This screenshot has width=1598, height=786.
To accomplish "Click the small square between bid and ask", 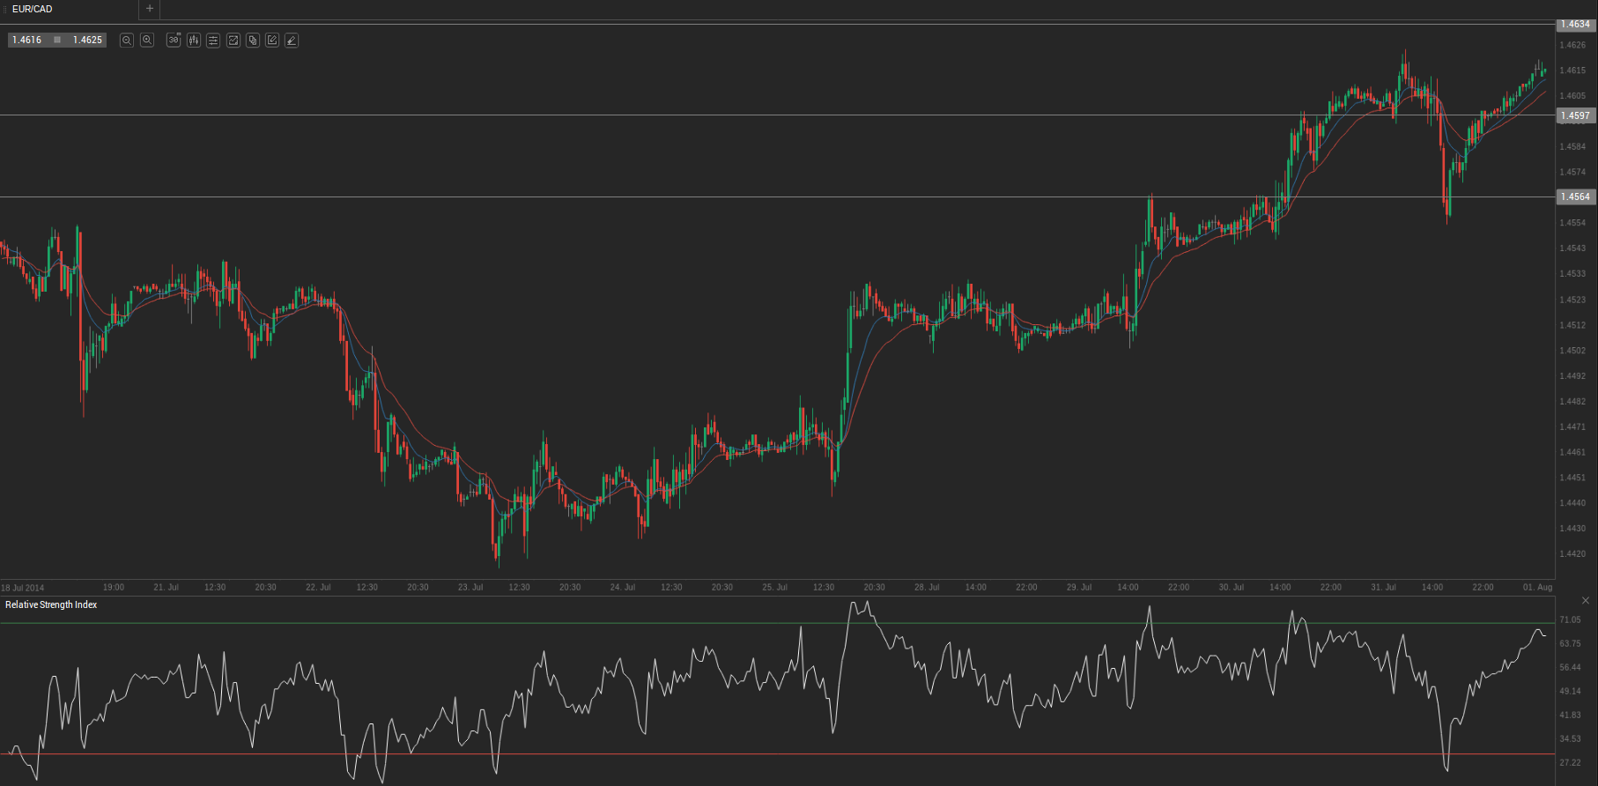I will (57, 40).
